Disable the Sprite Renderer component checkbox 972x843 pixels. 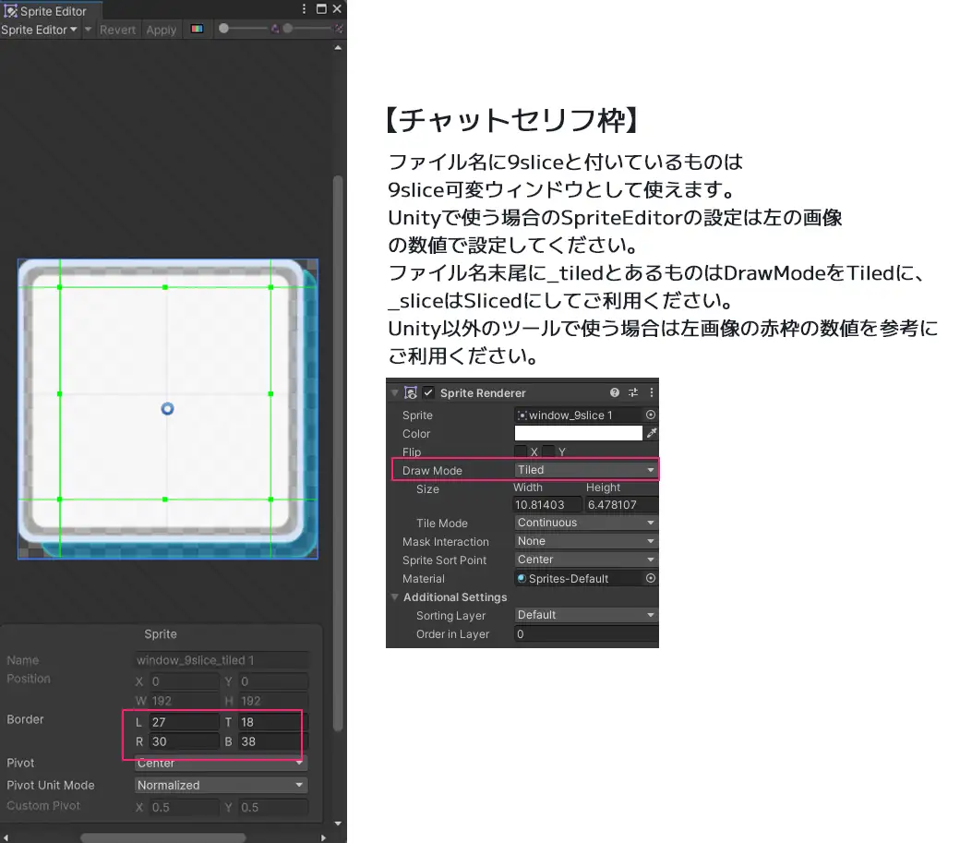click(428, 392)
